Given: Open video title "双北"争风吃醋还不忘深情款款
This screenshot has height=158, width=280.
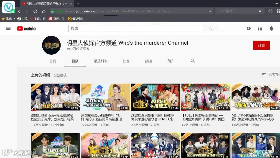Looking at the screenshot, I should click(x=253, y=117).
